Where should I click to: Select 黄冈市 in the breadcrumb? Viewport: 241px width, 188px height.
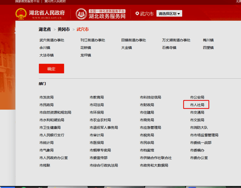tap(64, 29)
